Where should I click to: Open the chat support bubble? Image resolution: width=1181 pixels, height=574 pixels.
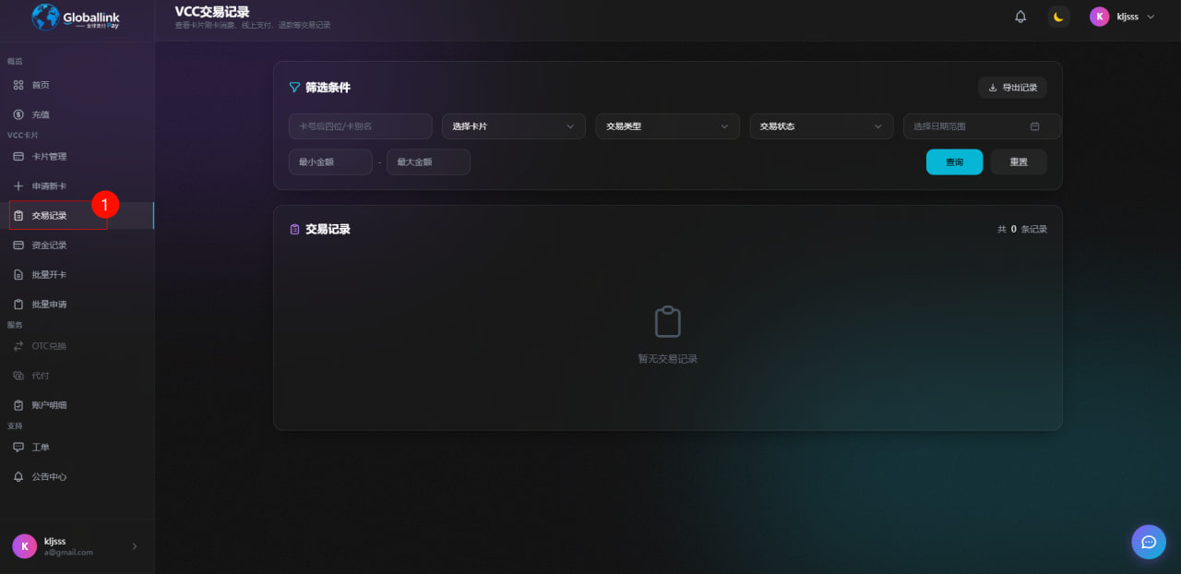pyautogui.click(x=1148, y=542)
